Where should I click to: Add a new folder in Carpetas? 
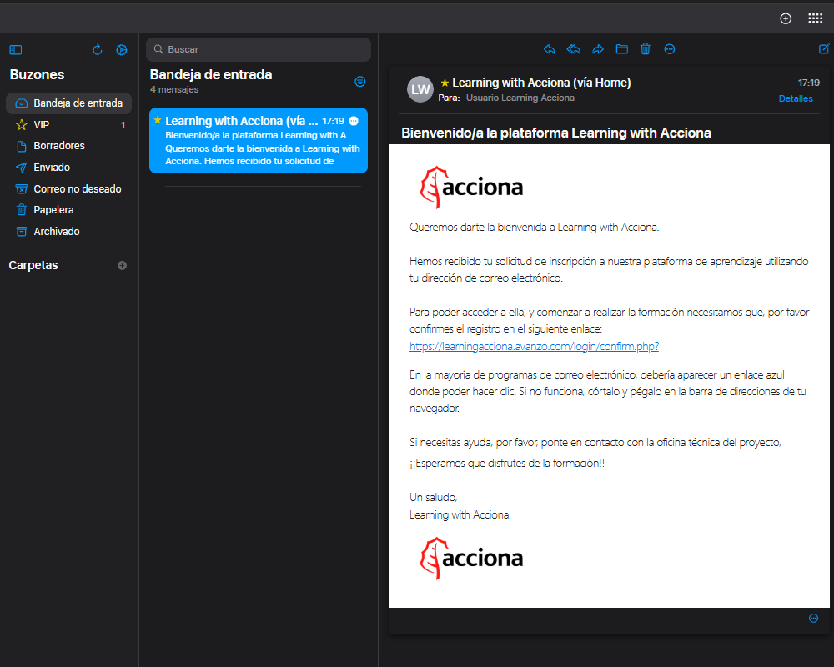pos(123,265)
